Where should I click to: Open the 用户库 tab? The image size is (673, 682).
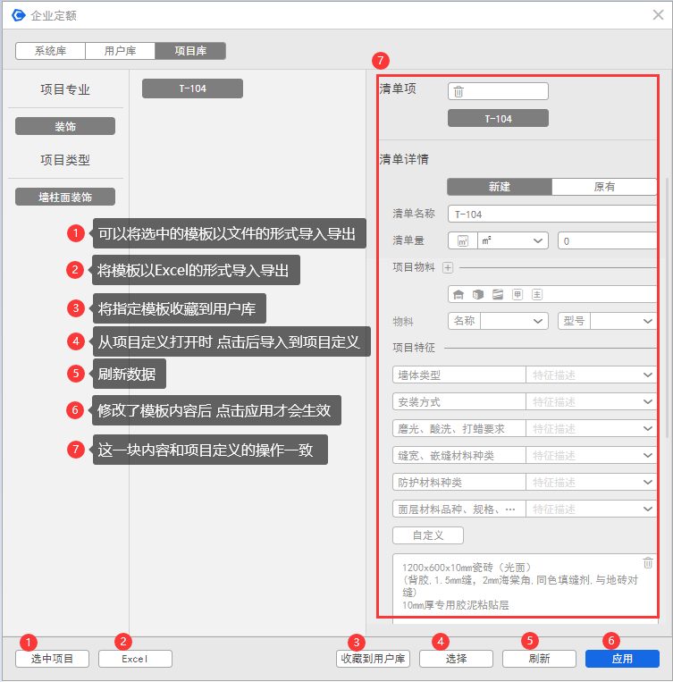coord(120,51)
